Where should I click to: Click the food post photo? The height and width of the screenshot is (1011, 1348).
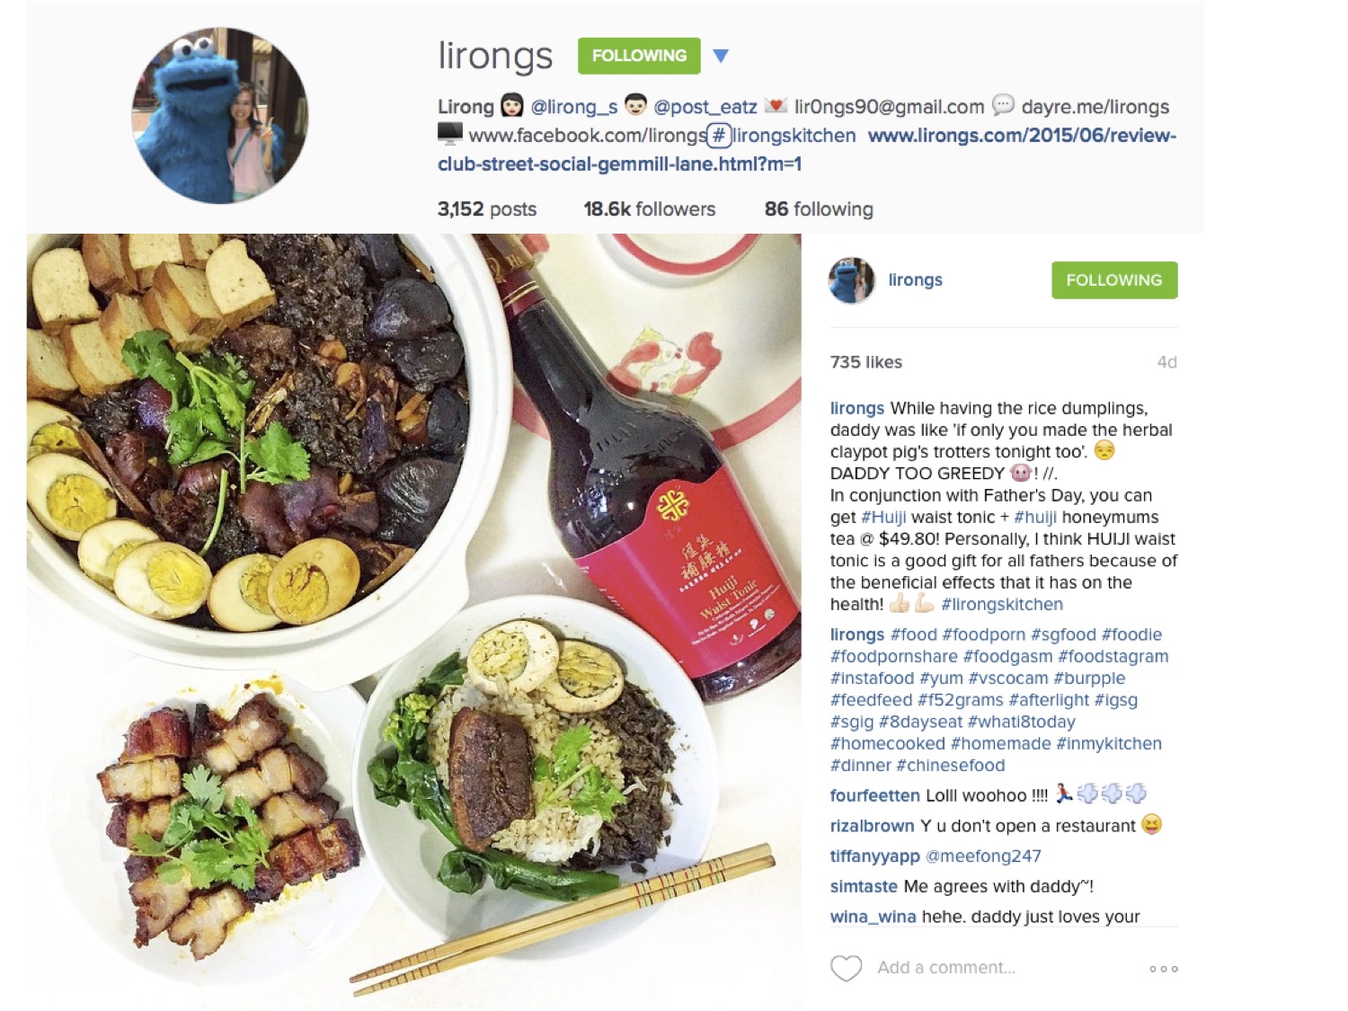pos(414,621)
